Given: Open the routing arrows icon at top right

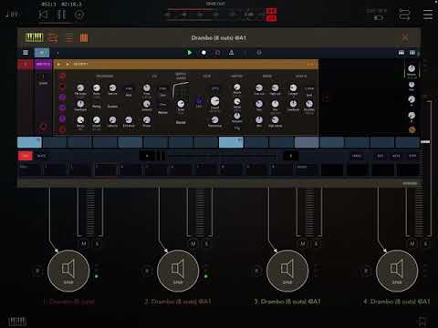Looking at the screenshot, I should (404, 15).
